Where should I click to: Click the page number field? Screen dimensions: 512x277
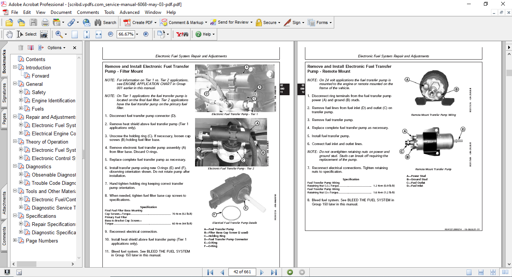click(242, 272)
